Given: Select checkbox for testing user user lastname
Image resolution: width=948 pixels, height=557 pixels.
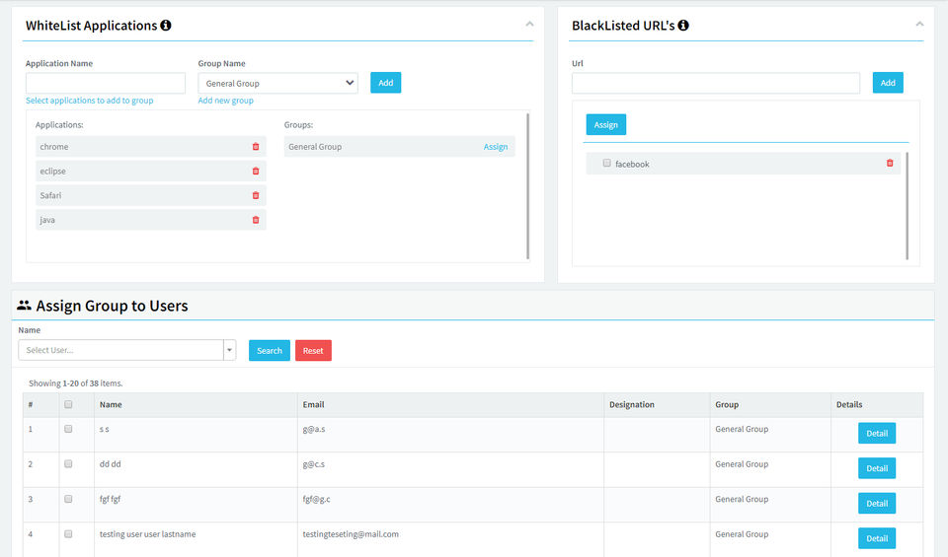Looking at the screenshot, I should click(x=68, y=534).
